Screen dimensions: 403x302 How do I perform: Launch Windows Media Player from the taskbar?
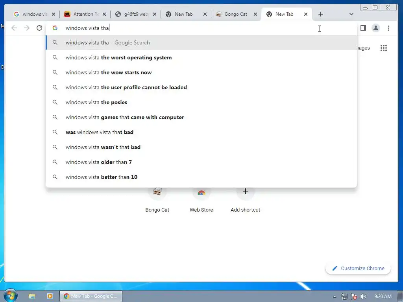click(50, 296)
